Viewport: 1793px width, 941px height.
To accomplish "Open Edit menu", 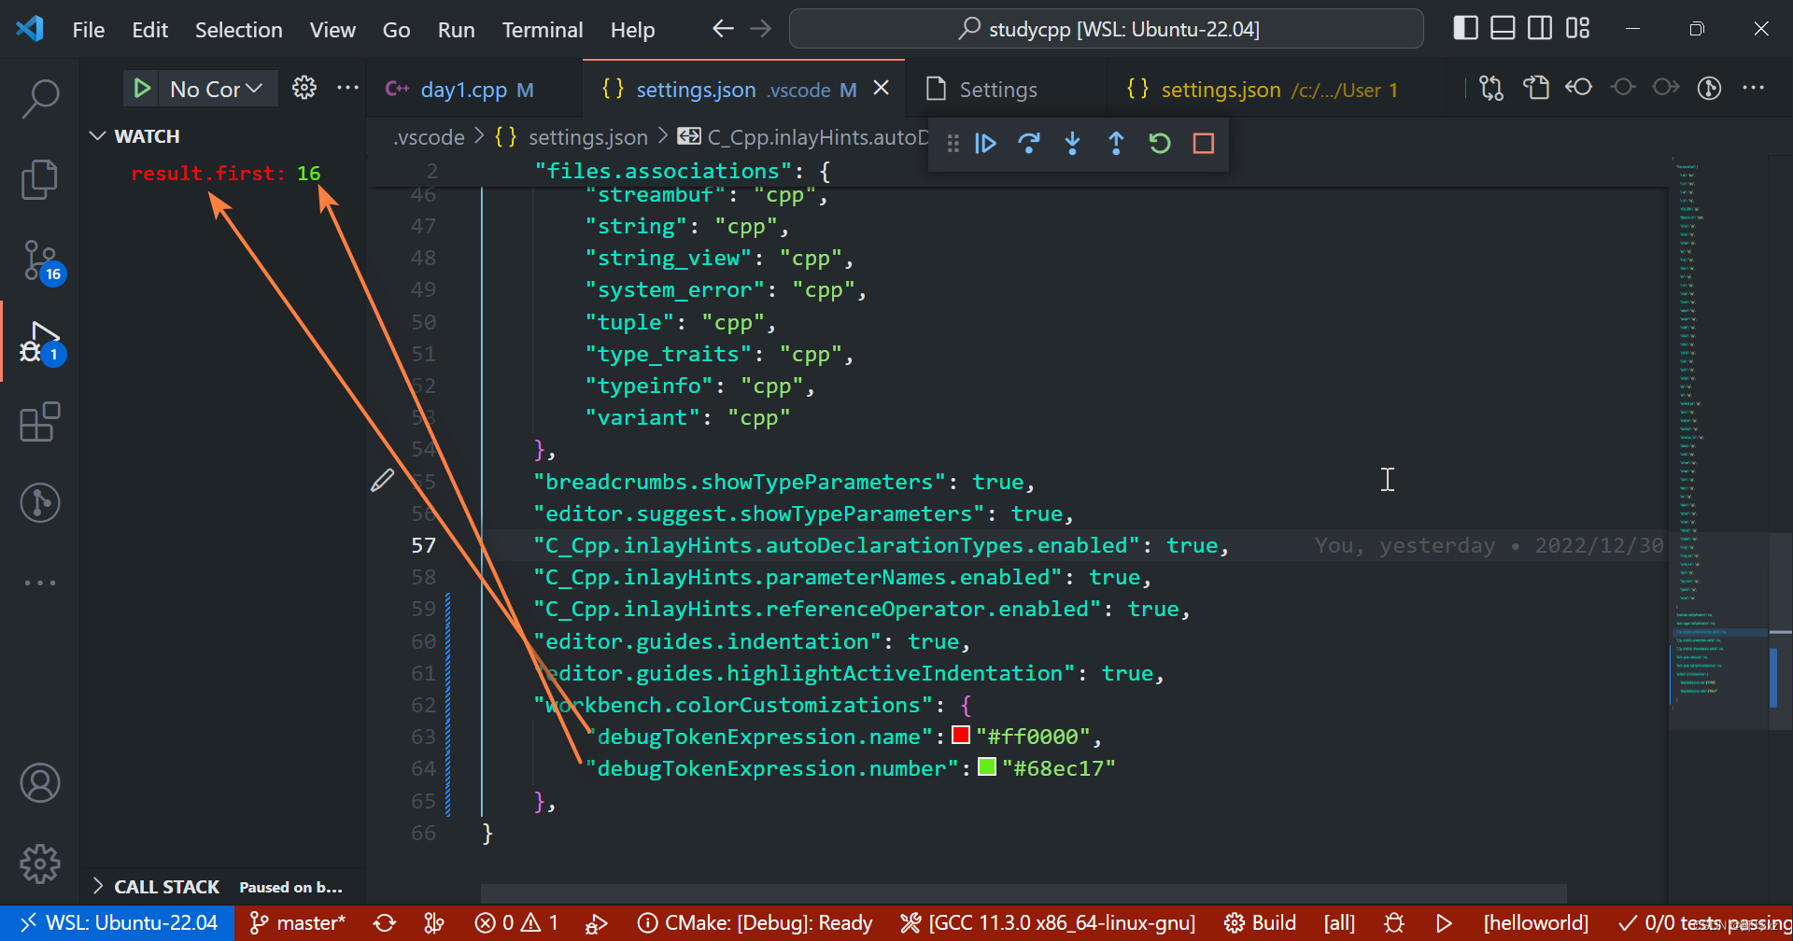I will pyautogui.click(x=149, y=30).
